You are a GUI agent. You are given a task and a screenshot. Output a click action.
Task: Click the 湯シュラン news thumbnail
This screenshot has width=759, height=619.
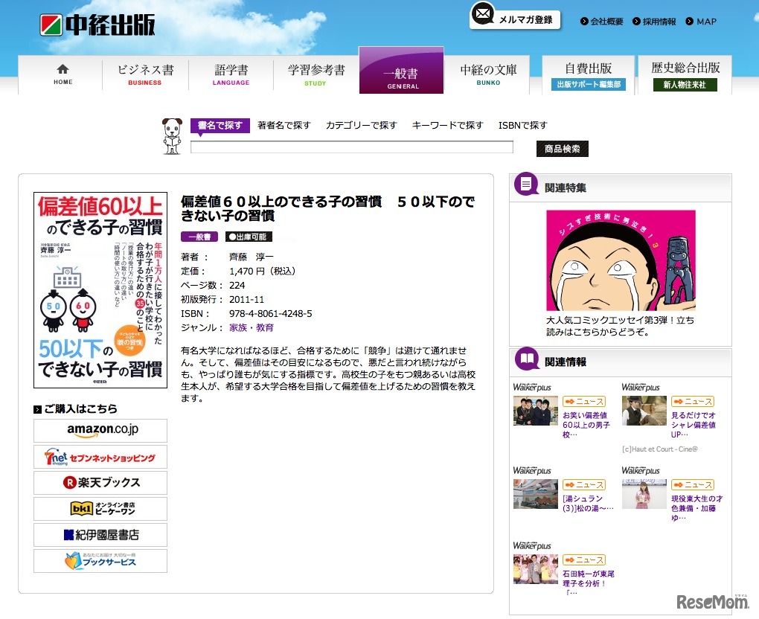pyautogui.click(x=535, y=494)
